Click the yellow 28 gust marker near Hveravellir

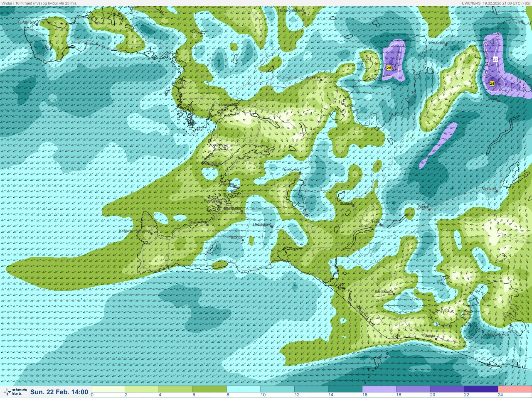[389, 67]
